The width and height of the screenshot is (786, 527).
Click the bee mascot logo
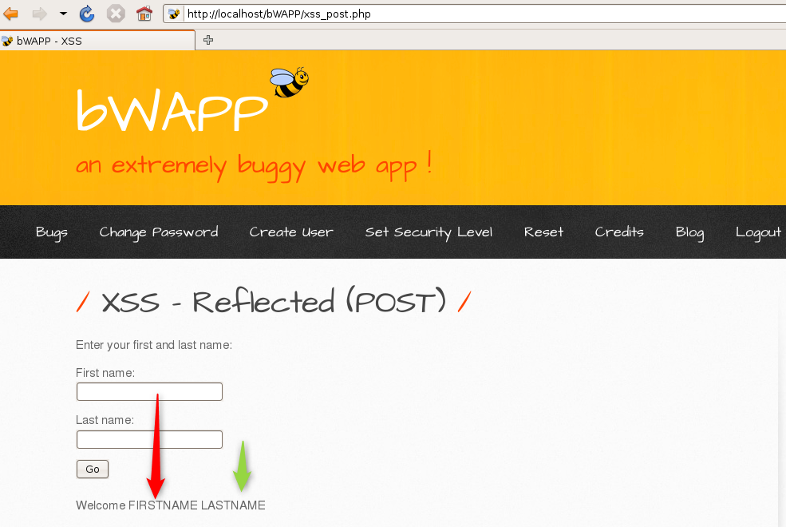(x=289, y=81)
